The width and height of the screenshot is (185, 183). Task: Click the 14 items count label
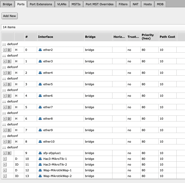[9, 27]
